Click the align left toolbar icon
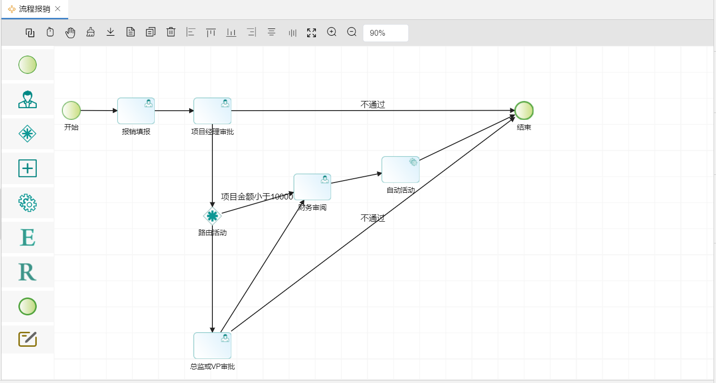The image size is (716, 383). click(x=191, y=32)
